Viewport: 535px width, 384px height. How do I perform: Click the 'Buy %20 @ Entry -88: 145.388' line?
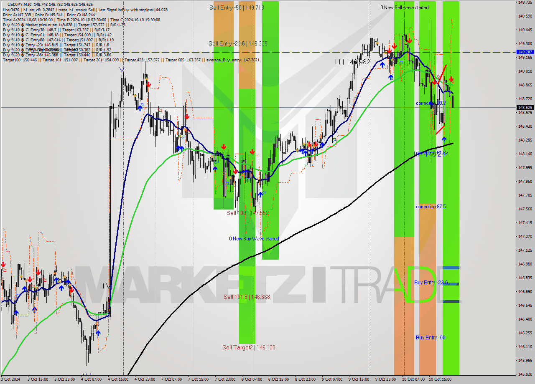click(x=57, y=55)
